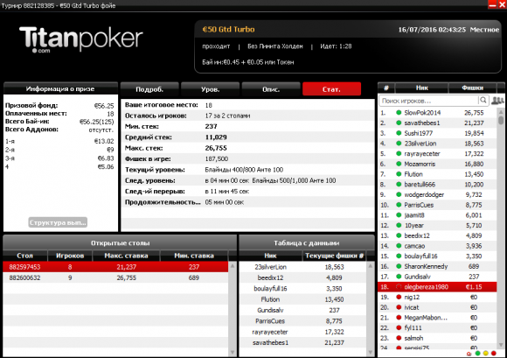Select table 882600632 row

click(x=115, y=277)
